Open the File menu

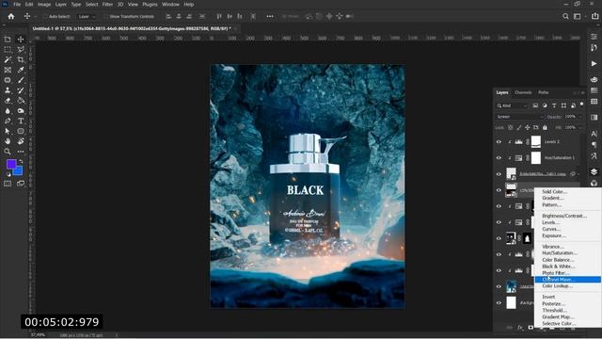(x=17, y=4)
